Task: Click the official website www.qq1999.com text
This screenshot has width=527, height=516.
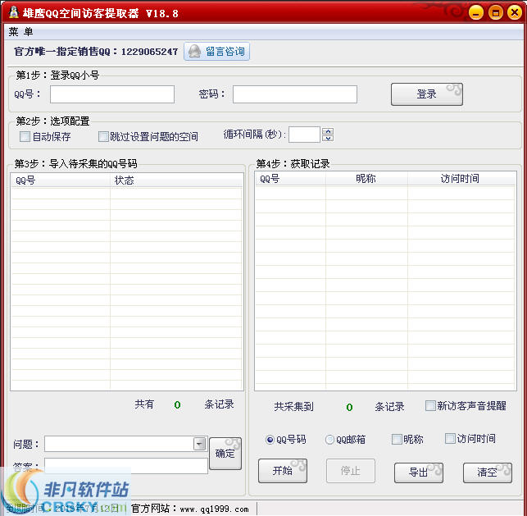Action: 215,509
